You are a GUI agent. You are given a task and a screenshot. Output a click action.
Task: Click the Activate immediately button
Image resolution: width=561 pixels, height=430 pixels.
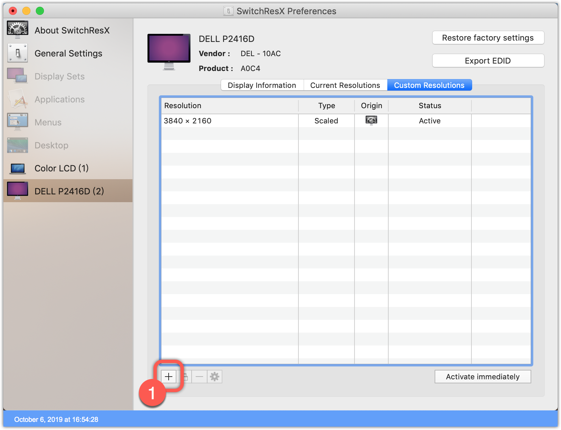tap(483, 377)
